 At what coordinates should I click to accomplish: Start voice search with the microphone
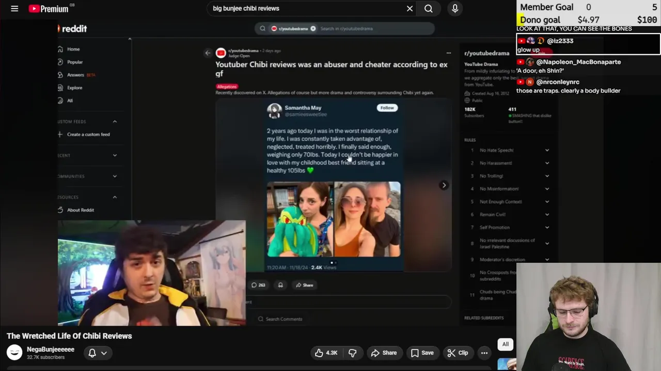click(x=455, y=8)
